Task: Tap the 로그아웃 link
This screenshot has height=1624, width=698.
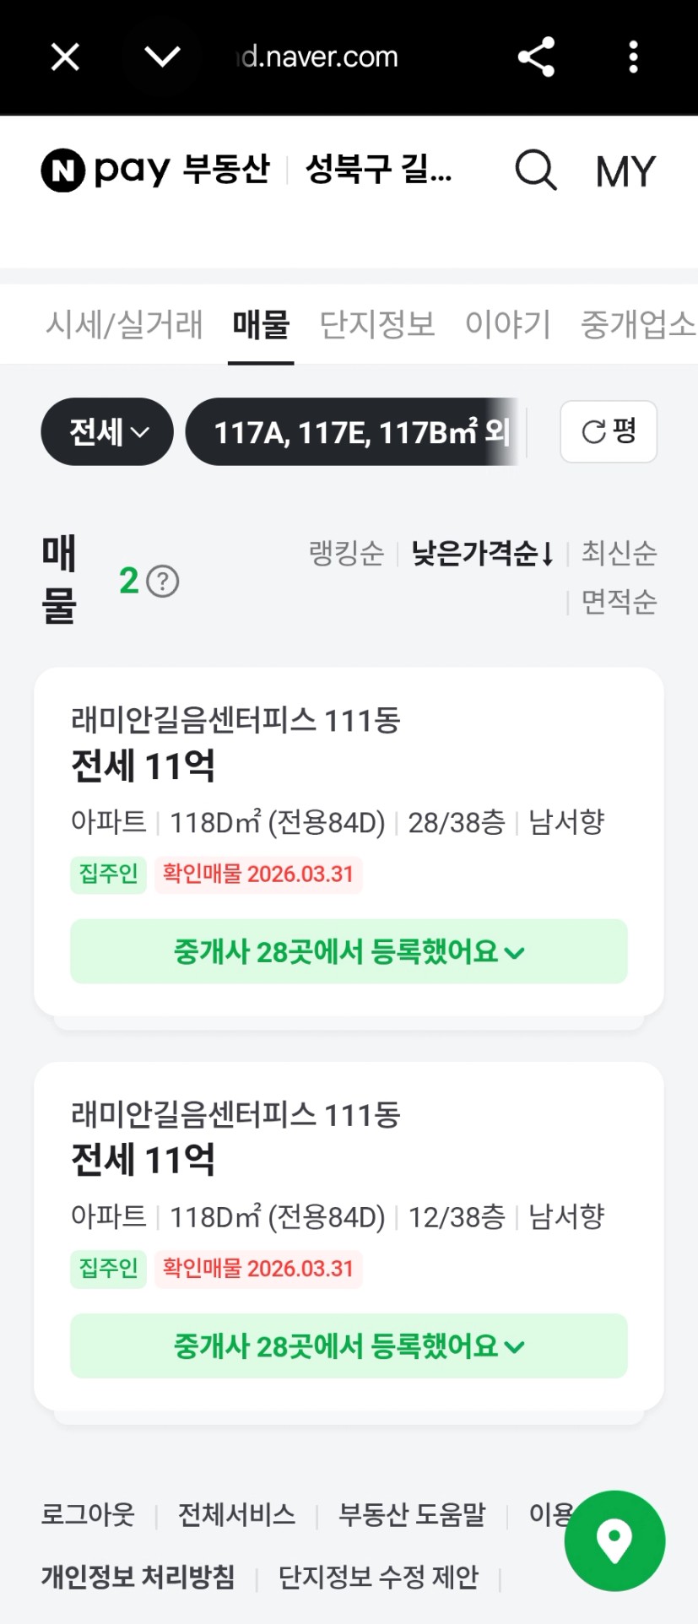Action: (x=88, y=1515)
